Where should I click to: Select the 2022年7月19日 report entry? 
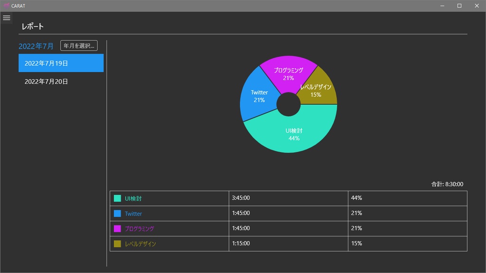point(61,63)
